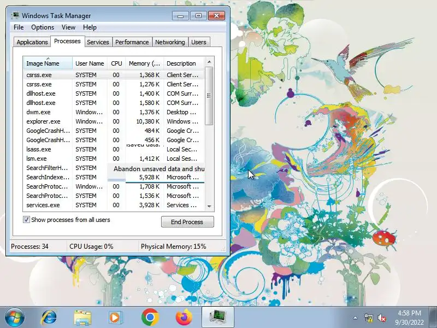Click the 10,380 K memory value
This screenshot has height=328, width=437.
click(147, 121)
